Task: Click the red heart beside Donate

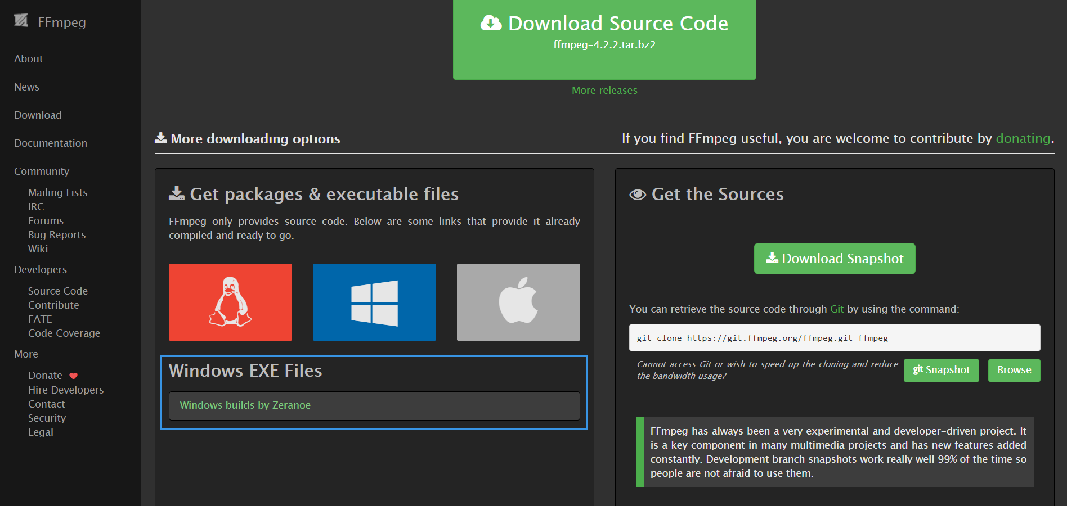Action: tap(74, 376)
